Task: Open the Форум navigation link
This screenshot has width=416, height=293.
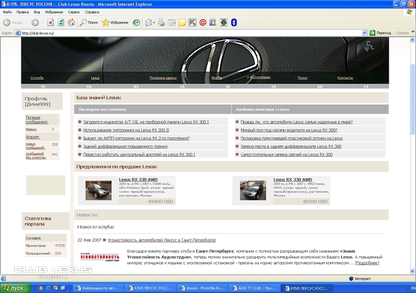Action: click(217, 78)
